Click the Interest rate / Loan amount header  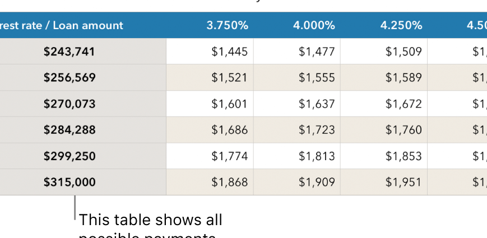point(62,25)
